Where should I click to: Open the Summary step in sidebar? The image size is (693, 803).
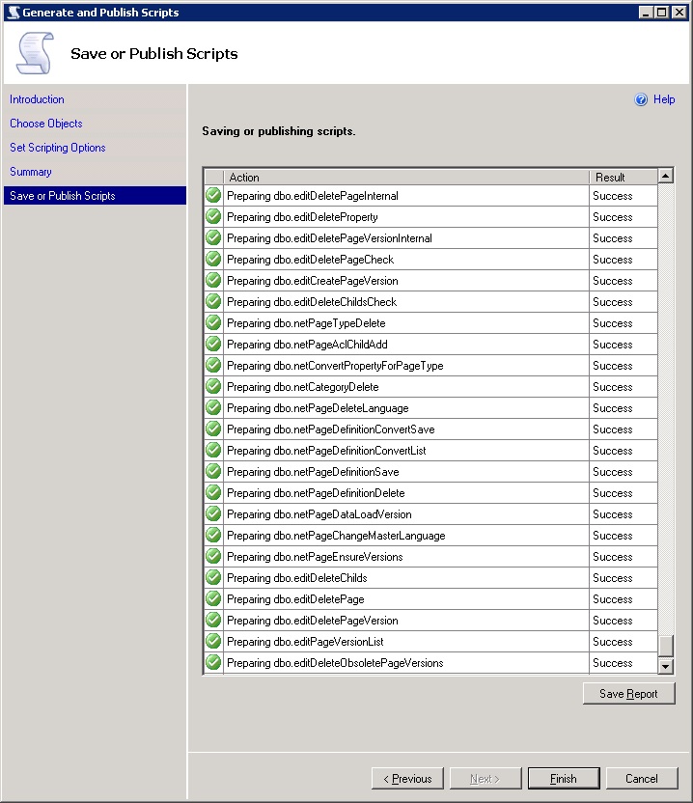point(31,172)
